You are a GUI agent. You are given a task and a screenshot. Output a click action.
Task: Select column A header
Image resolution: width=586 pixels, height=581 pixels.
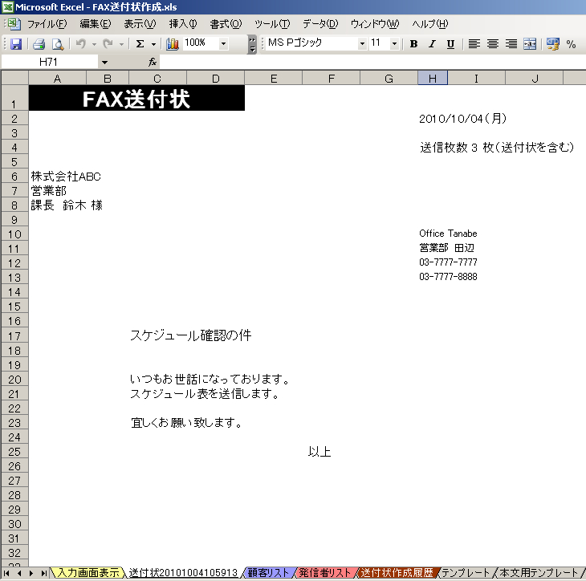click(x=57, y=79)
